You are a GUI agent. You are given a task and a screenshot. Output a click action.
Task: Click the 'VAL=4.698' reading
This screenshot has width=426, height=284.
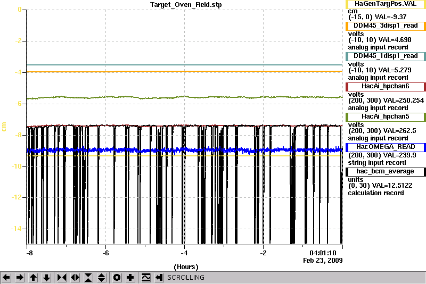click(x=395, y=39)
